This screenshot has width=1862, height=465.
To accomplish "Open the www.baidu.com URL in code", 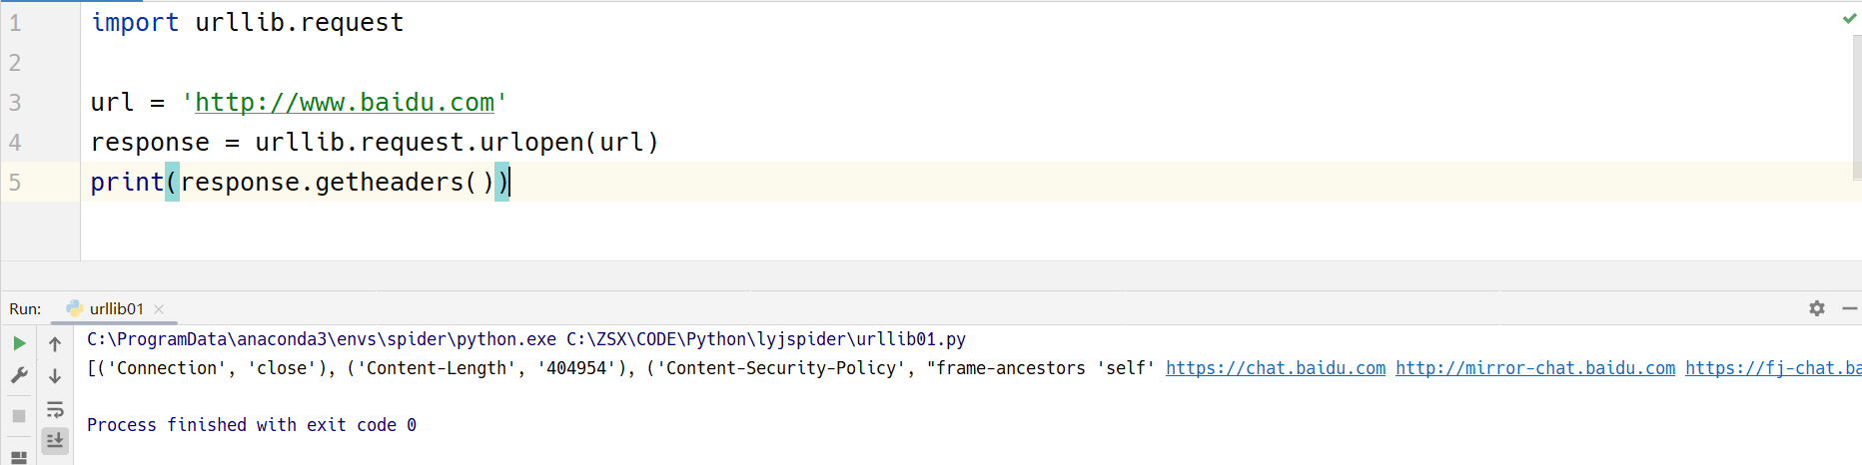I will point(344,103).
